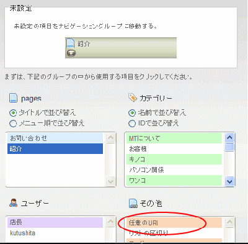Click the ユーザー person icon
248x244 pixels.
coord(14,203)
